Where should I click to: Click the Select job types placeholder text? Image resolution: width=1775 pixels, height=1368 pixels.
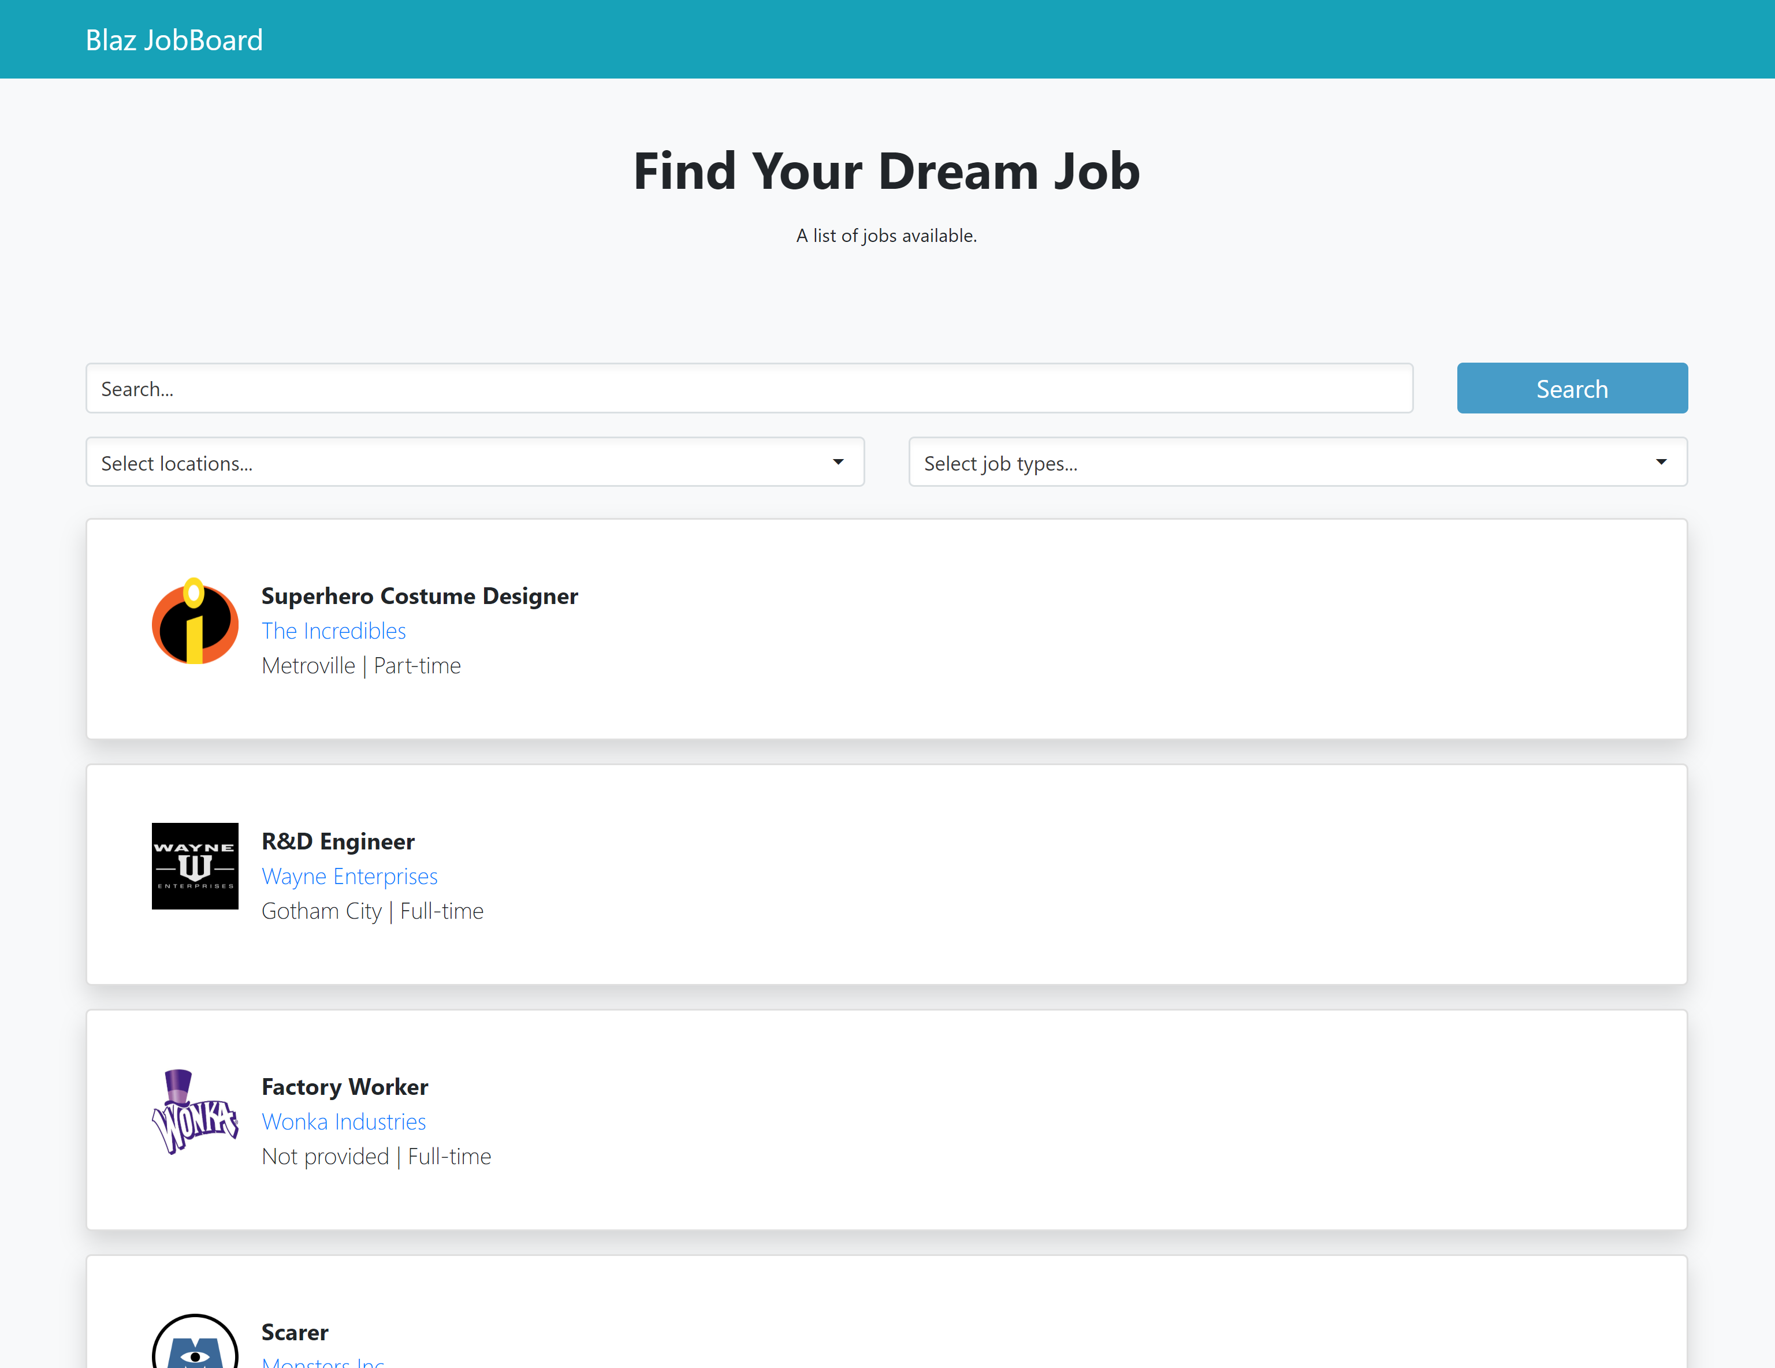(1000, 464)
